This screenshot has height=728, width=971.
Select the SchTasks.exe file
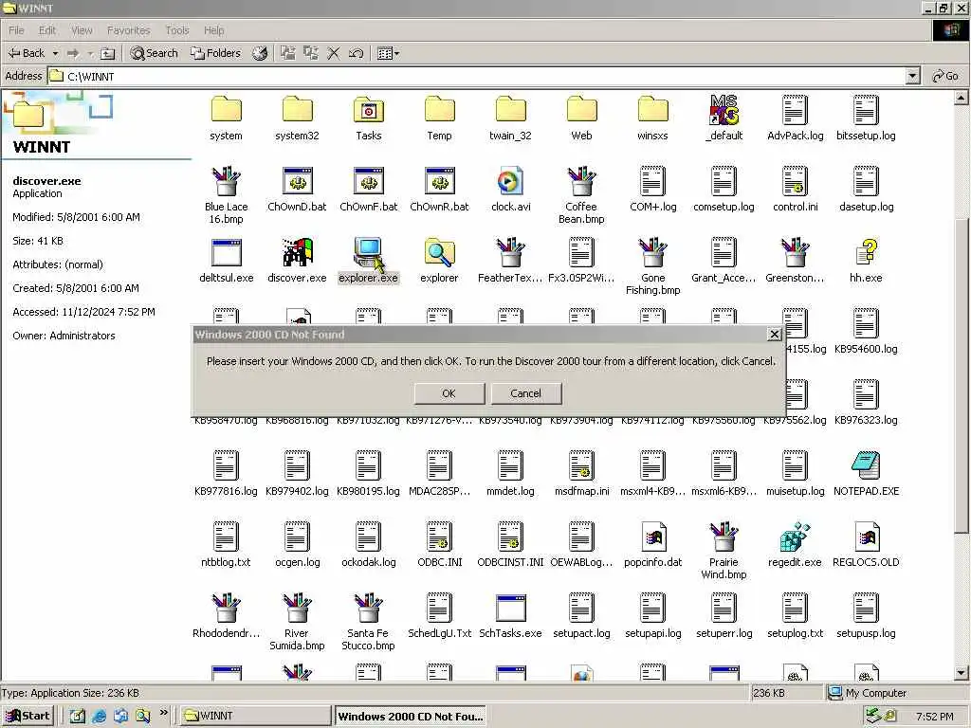point(510,616)
